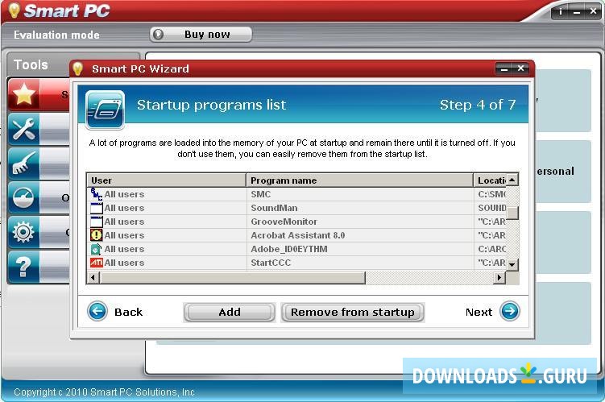Open the gear settings icon in the sidebar
The width and height of the screenshot is (605, 402).
(24, 232)
